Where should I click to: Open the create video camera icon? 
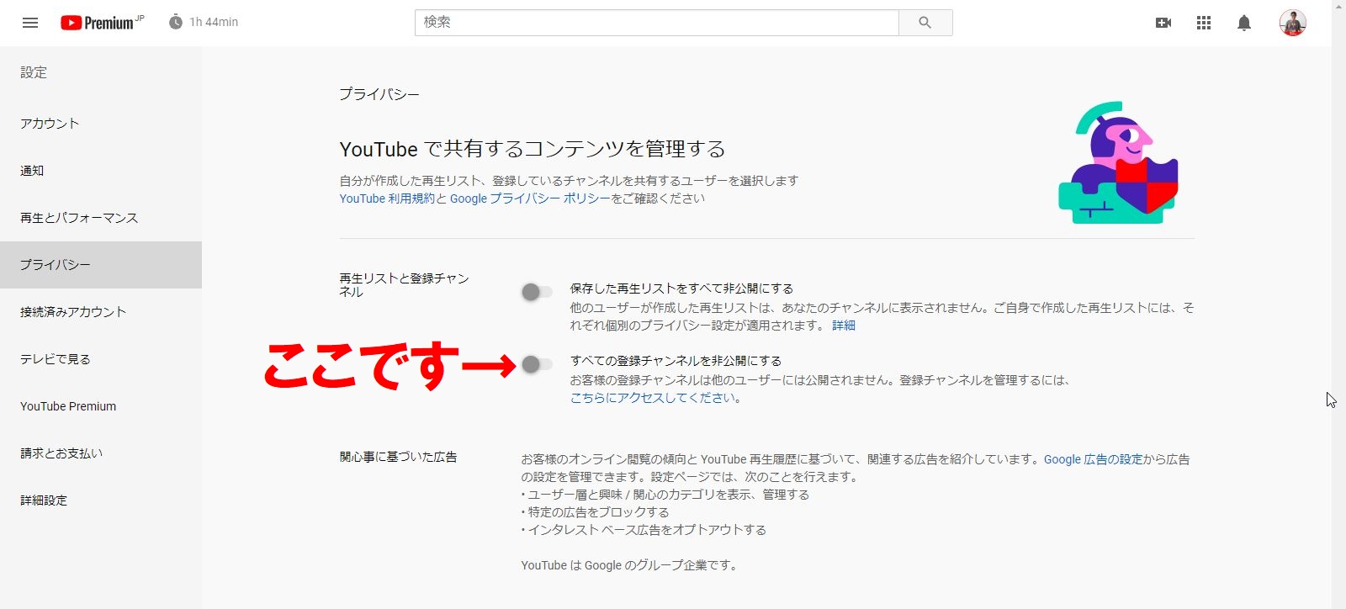point(1163,23)
